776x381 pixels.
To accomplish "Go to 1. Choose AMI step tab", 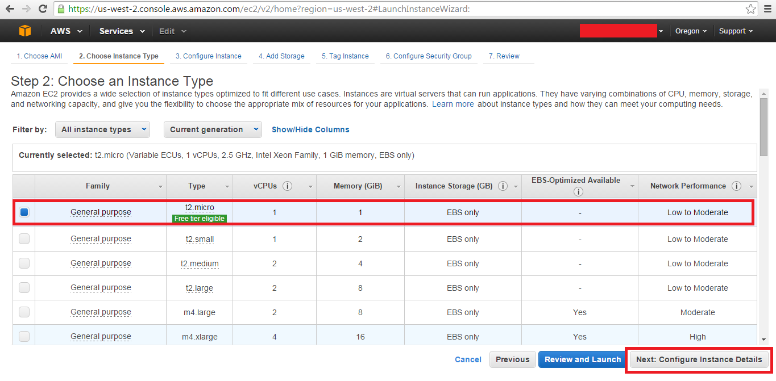I will pos(39,56).
